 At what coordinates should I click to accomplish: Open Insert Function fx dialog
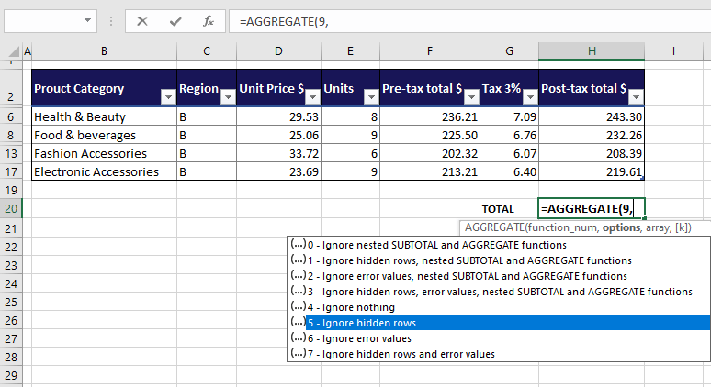click(209, 20)
